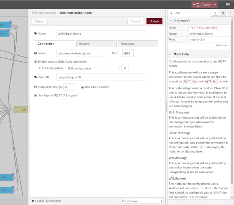Click the join node on canvas
The width and height of the screenshot is (234, 205).
pos(21,110)
